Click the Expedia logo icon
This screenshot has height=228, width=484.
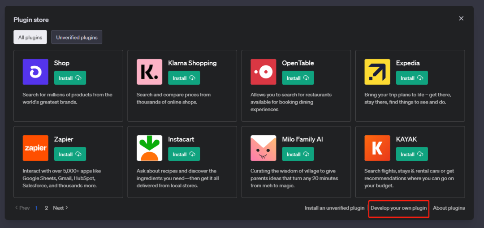coord(377,72)
